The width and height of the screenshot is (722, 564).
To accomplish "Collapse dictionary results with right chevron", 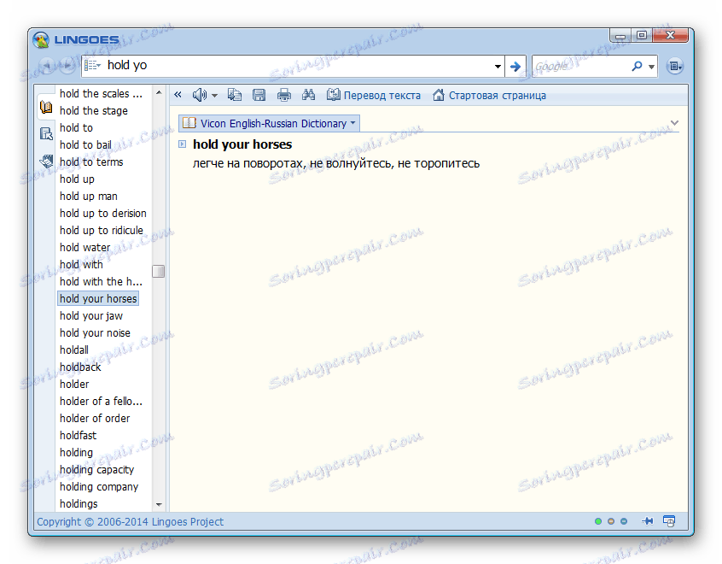I will pyautogui.click(x=674, y=123).
